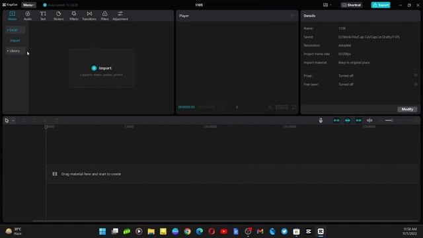Image resolution: width=423 pixels, height=238 pixels.
Task: Click the project frame rate value
Action: (345, 54)
